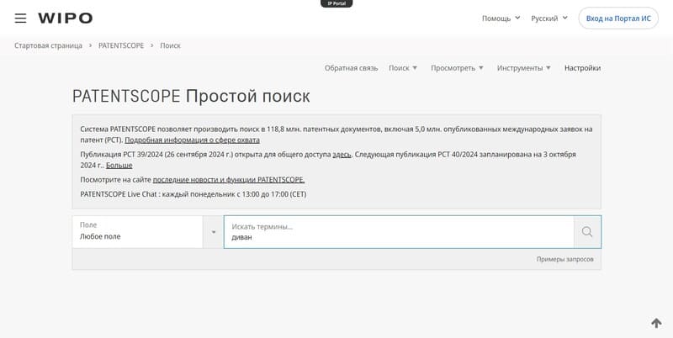
Task: Click the WIPO logo
Action: pyautogui.click(x=66, y=18)
